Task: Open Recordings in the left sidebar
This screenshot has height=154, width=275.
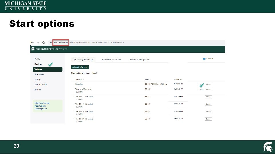Action: tap(39, 74)
